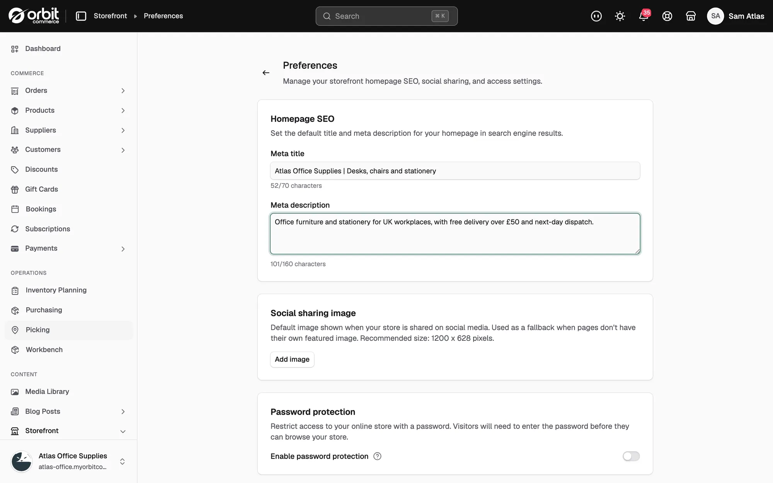Open Bookings in the sidebar
This screenshot has width=773, height=483.
point(69,209)
